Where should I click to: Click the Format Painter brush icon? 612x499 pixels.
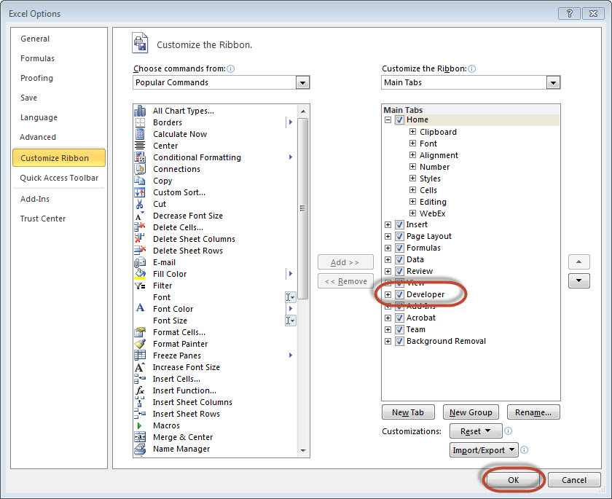click(140, 344)
